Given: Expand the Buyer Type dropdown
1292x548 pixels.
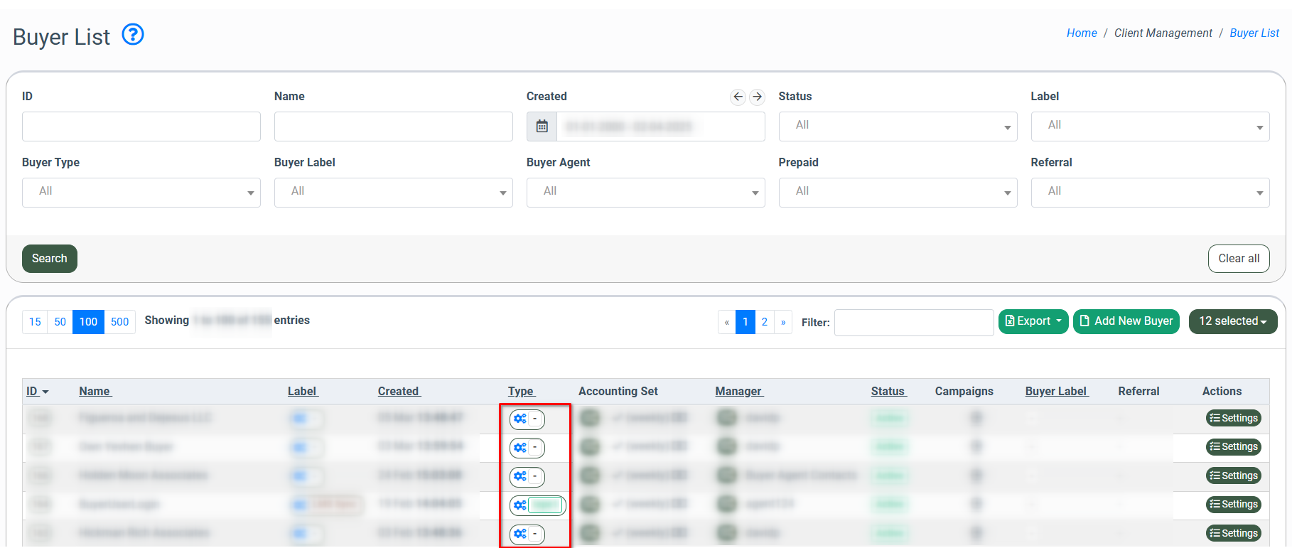Looking at the screenshot, I should click(x=141, y=193).
